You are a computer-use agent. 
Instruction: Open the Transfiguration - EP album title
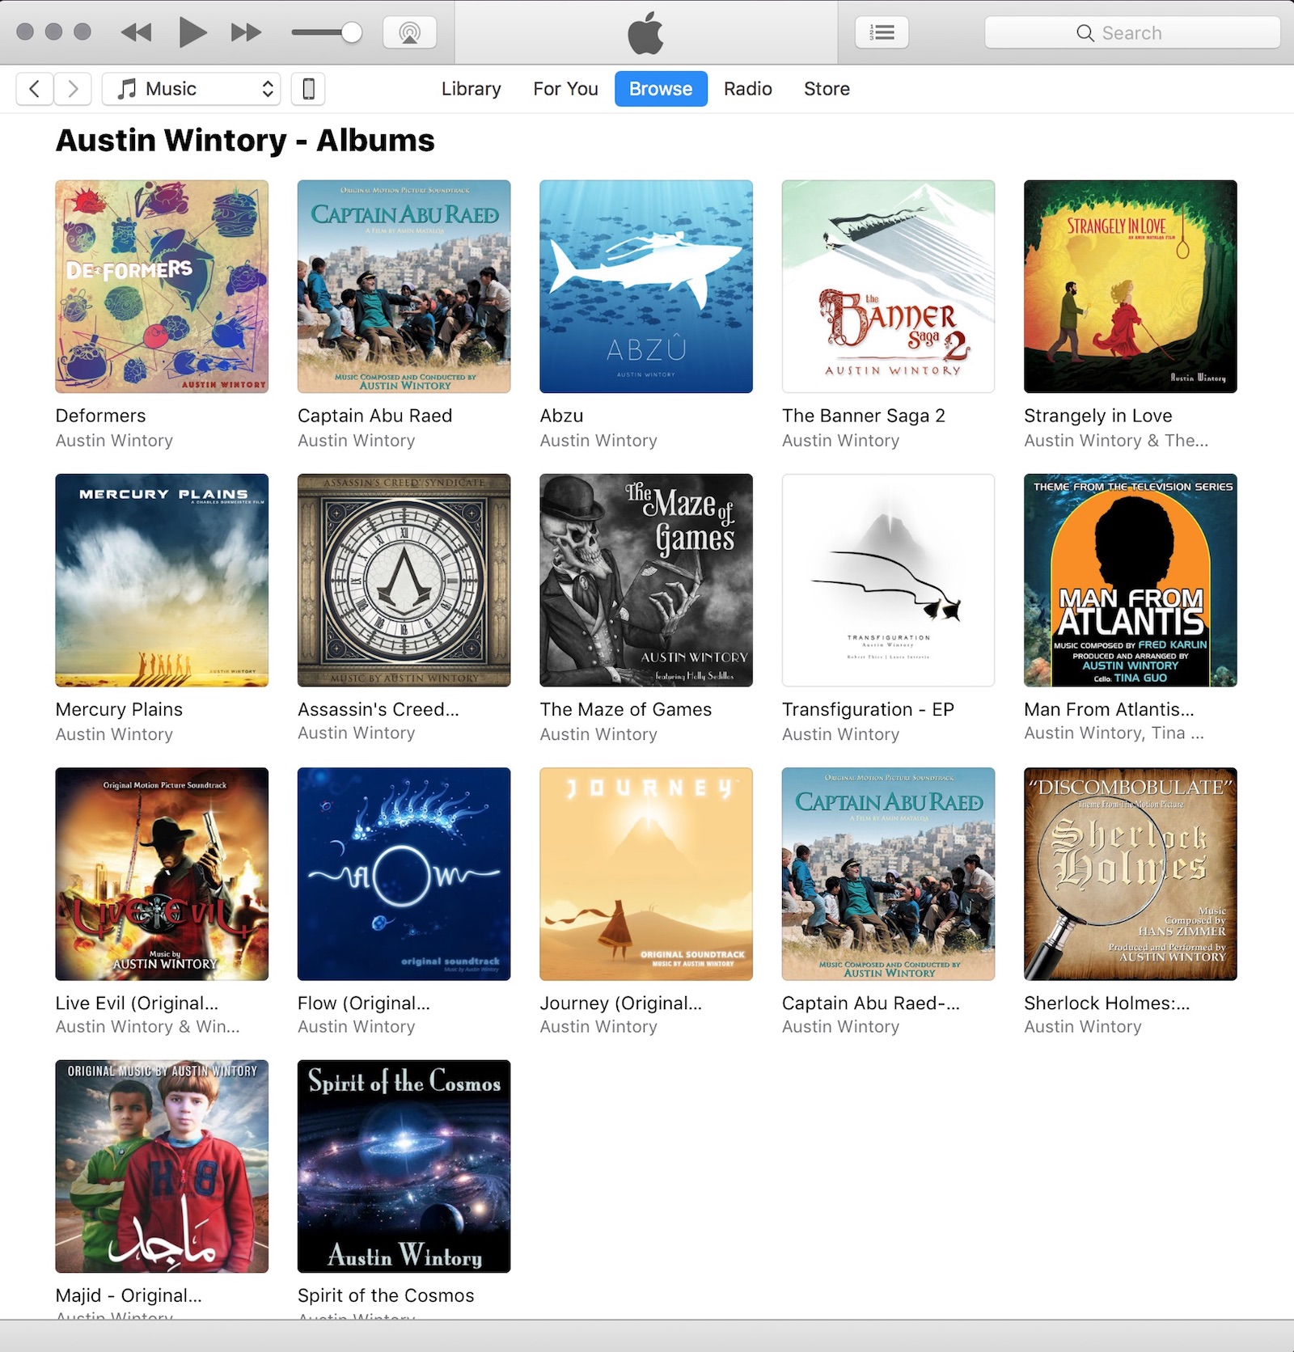pyautogui.click(x=868, y=709)
